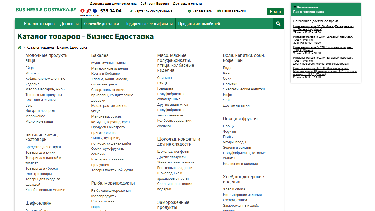The height and width of the screenshot is (211, 375).
Task: Open Йогурт и десерты subcategory
Action: click(40, 111)
